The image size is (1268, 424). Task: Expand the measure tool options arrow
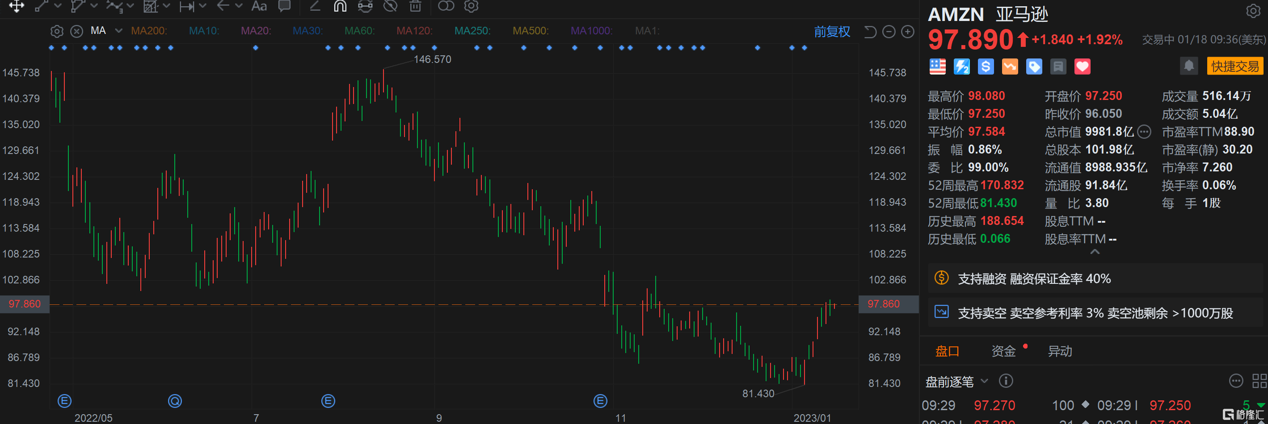click(203, 6)
